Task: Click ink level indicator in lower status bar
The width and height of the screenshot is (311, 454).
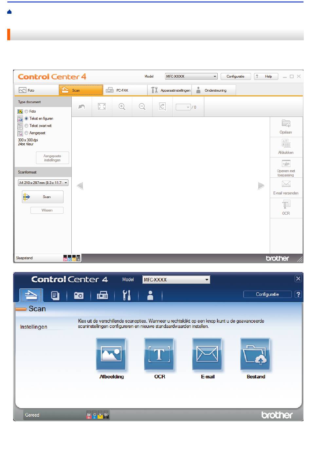Action: tap(98, 415)
